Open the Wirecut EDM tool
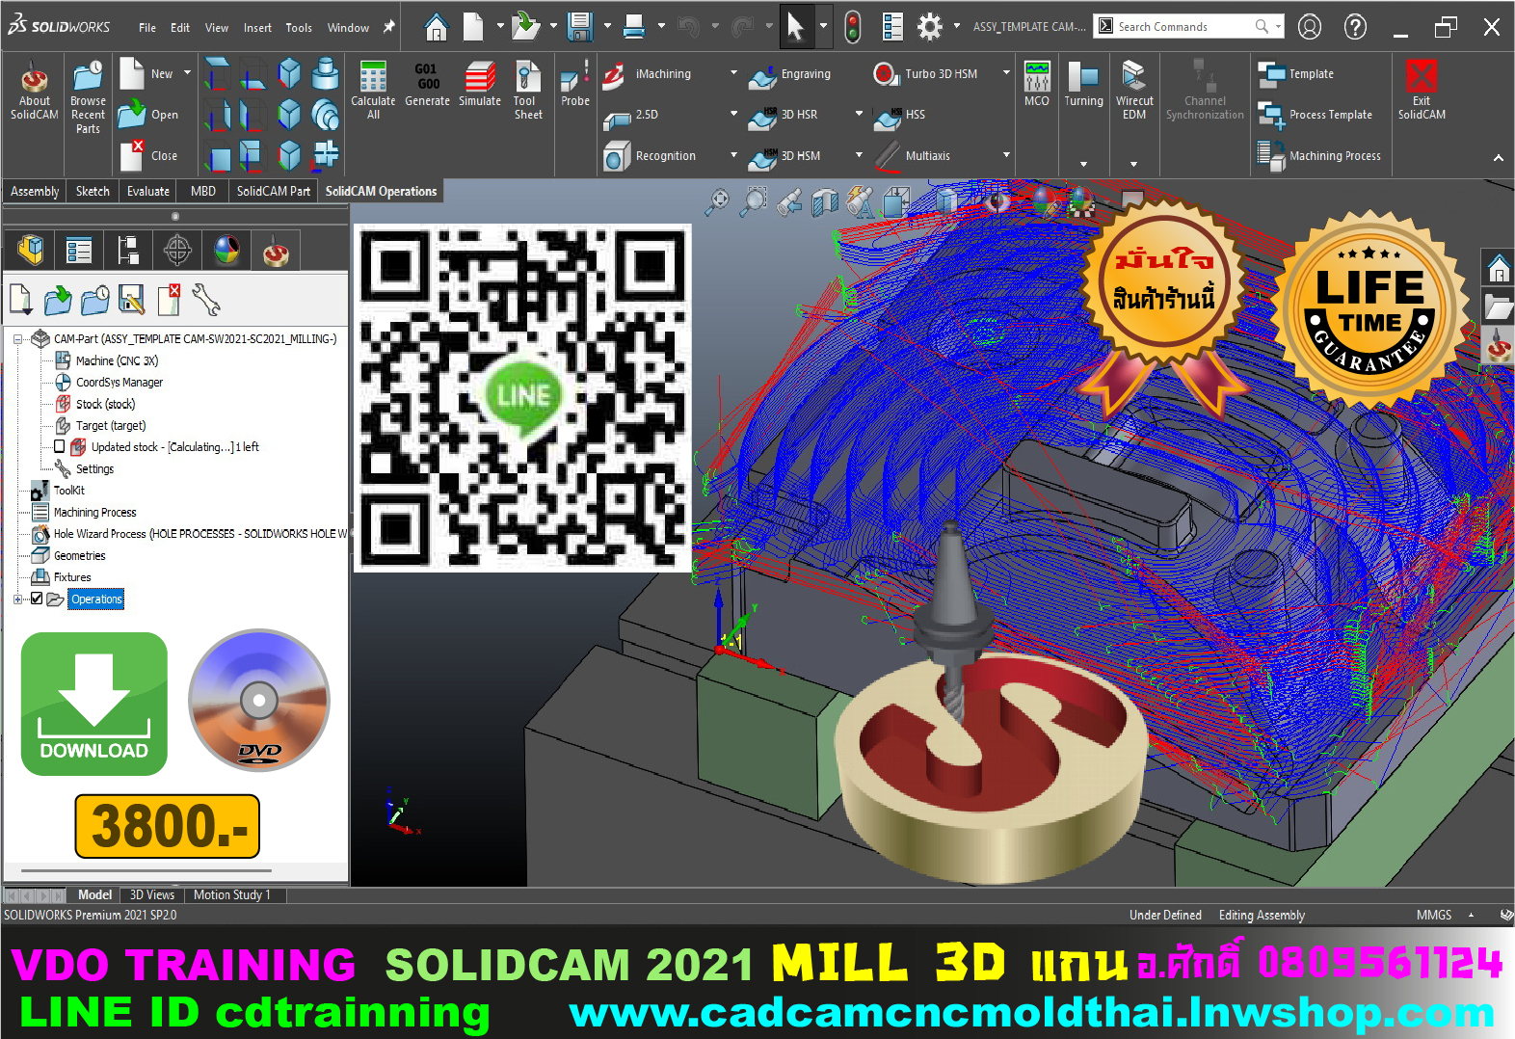 point(1134,79)
